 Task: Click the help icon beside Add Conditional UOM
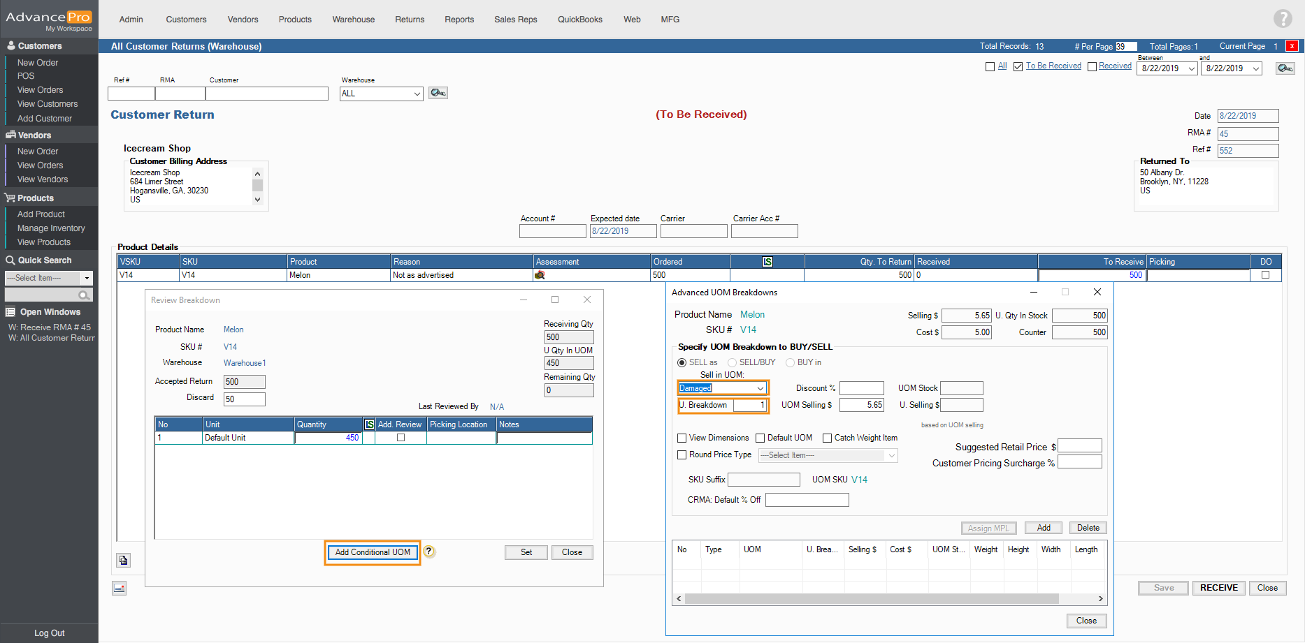(429, 552)
